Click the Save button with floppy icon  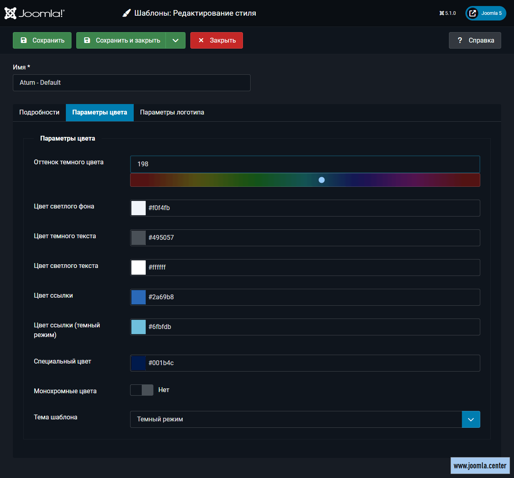[x=42, y=41]
